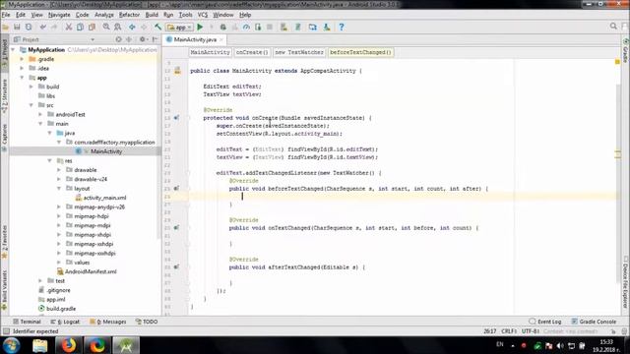Collapse the res folder
Image resolution: width=630 pixels, height=354 pixels.
coord(50,160)
